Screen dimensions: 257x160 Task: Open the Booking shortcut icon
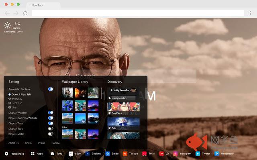point(88,154)
